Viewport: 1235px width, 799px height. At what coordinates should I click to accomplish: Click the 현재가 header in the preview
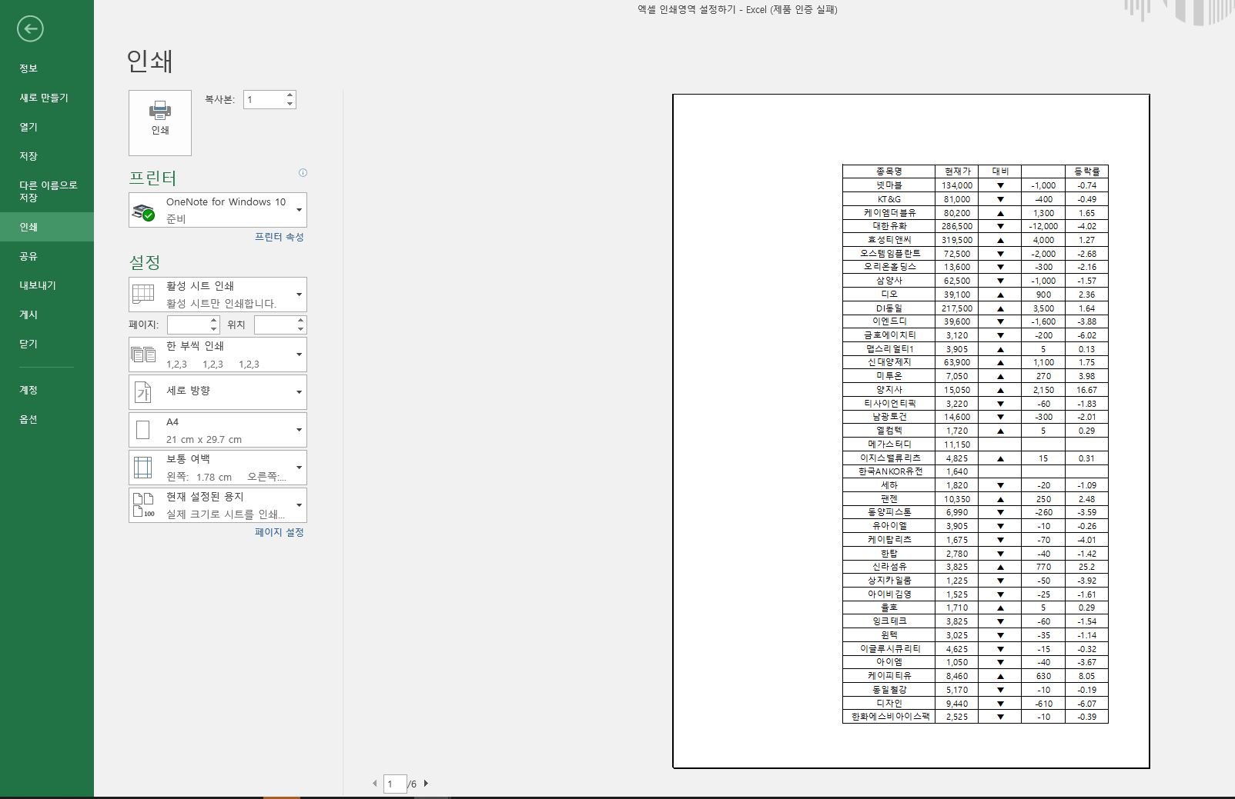957,171
